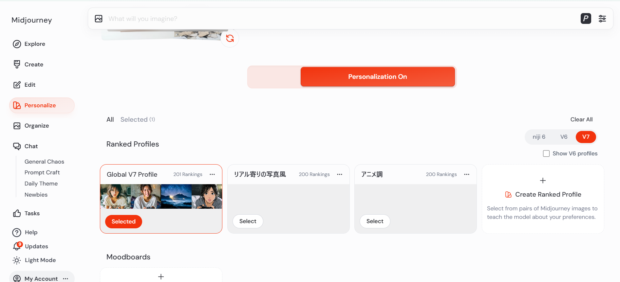
Task: Select the niji 6 version option
Action: 539,137
